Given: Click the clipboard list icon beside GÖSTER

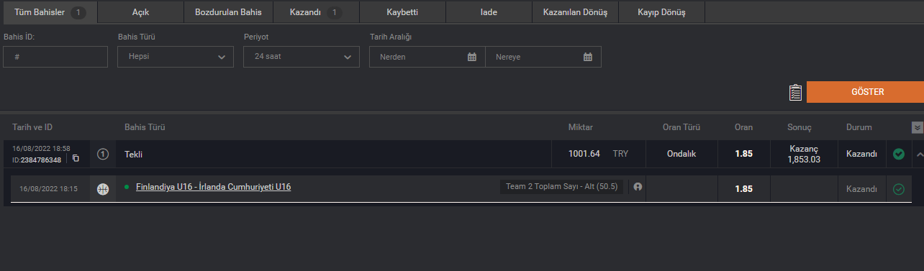Looking at the screenshot, I should pos(795,93).
